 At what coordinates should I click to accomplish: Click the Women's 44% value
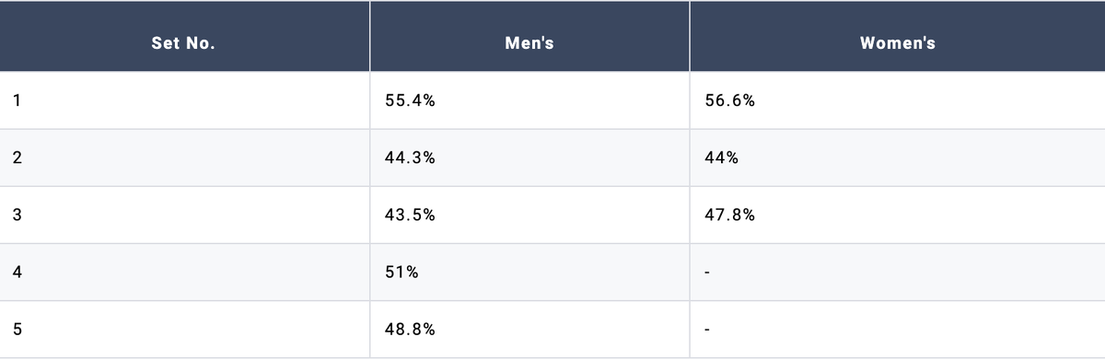coord(721,157)
